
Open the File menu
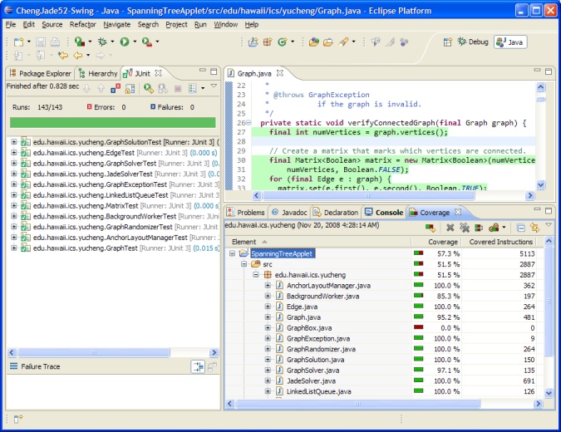point(11,24)
